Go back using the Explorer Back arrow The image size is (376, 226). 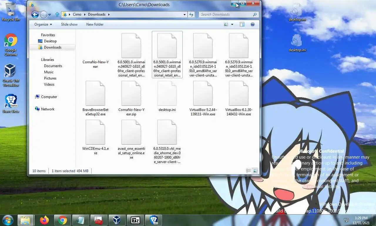[35, 14]
